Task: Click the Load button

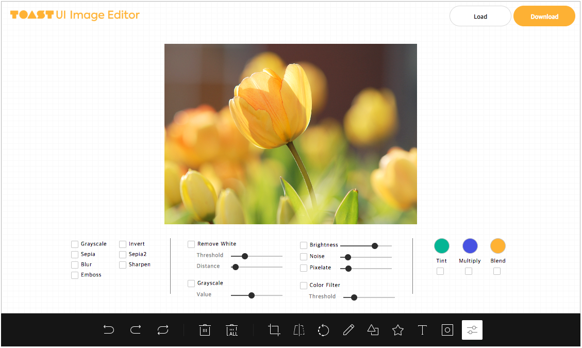Action: pos(480,16)
